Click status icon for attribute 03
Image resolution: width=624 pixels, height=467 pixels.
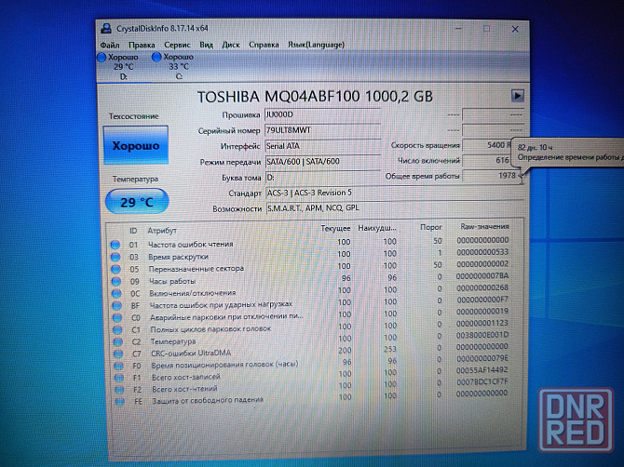pyautogui.click(x=115, y=257)
